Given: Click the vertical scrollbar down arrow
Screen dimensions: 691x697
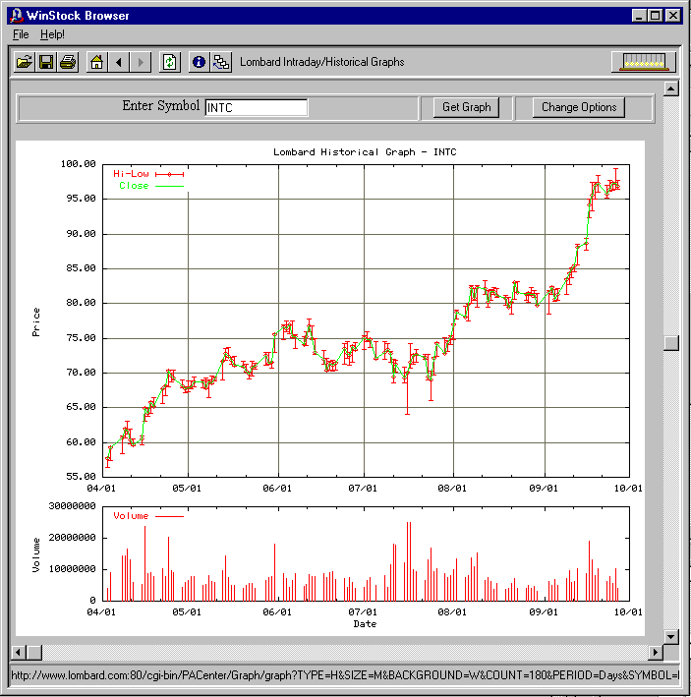Looking at the screenshot, I should pyautogui.click(x=671, y=636).
